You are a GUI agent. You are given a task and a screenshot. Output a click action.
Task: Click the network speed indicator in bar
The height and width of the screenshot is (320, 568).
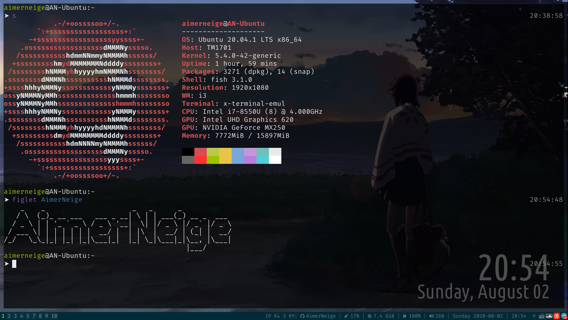280,316
